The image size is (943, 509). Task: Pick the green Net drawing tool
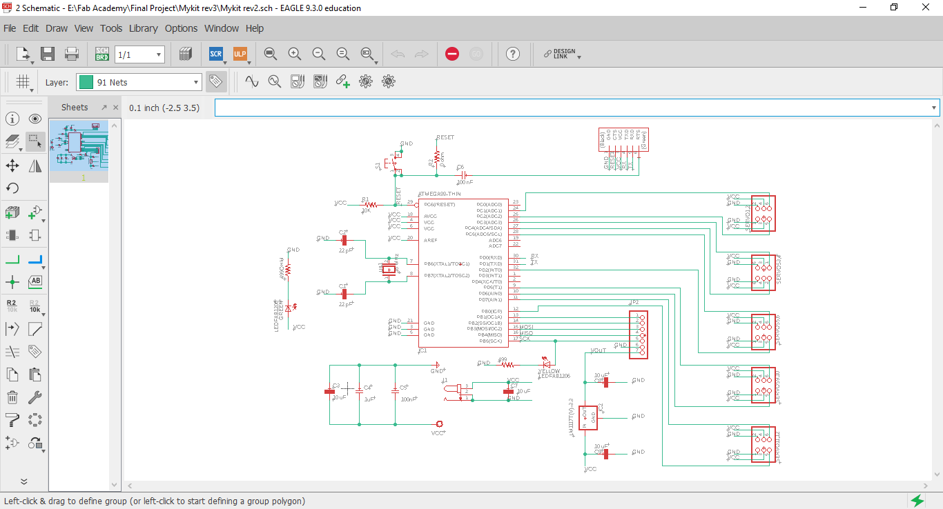12,259
